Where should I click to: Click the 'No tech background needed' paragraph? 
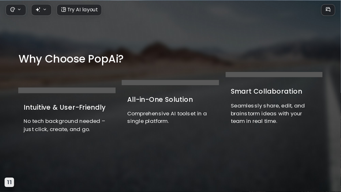64,125
